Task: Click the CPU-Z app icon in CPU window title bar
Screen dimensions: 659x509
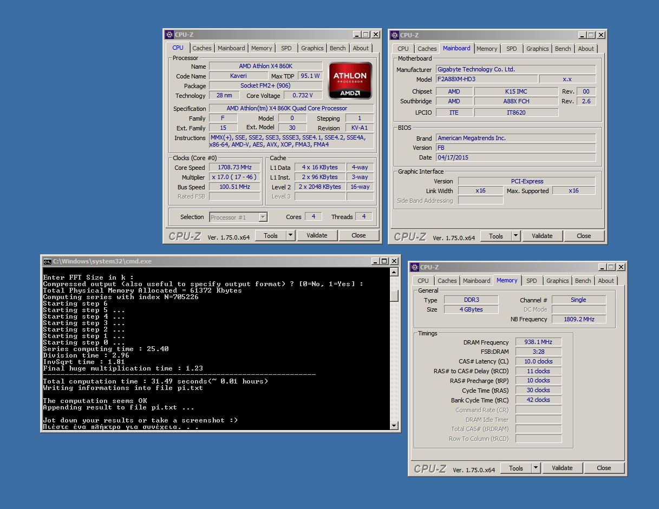Action: tap(169, 35)
